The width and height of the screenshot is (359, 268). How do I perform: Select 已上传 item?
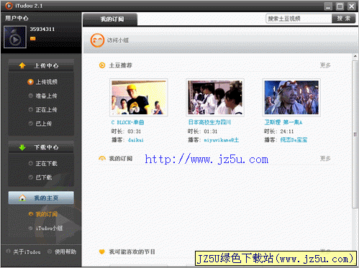click(x=44, y=124)
